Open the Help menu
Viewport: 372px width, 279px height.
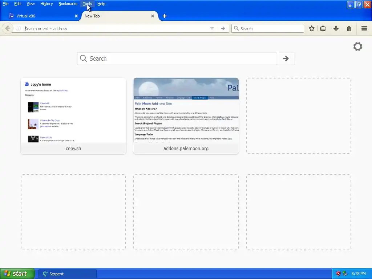[101, 4]
